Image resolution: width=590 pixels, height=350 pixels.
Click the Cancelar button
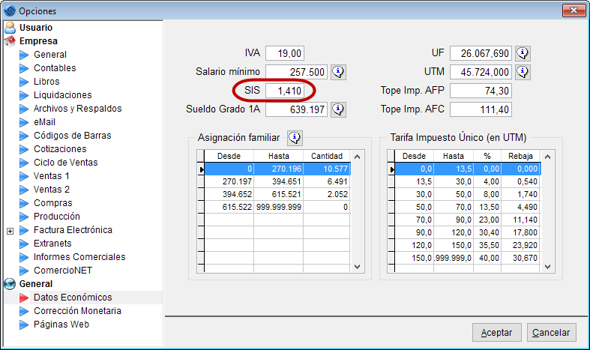point(551,333)
